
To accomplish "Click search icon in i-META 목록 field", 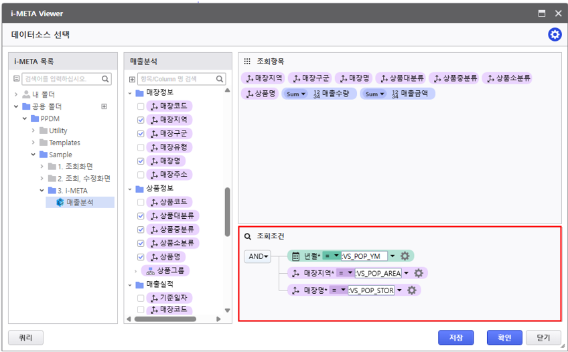I will [x=106, y=79].
